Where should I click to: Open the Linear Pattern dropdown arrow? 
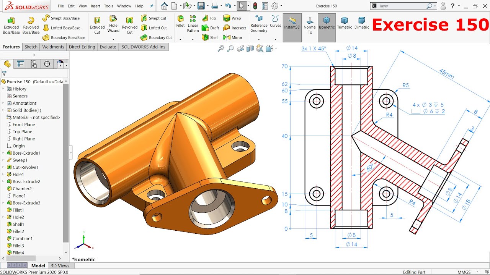(193, 39)
